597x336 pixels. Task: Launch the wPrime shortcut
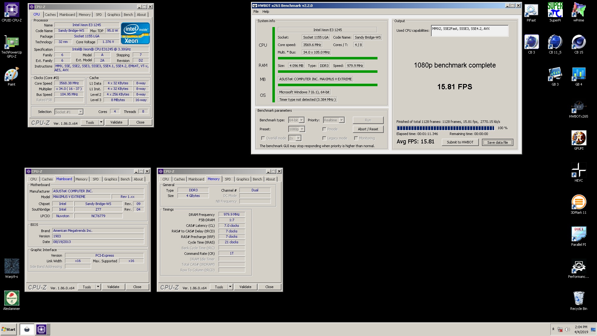click(x=579, y=12)
